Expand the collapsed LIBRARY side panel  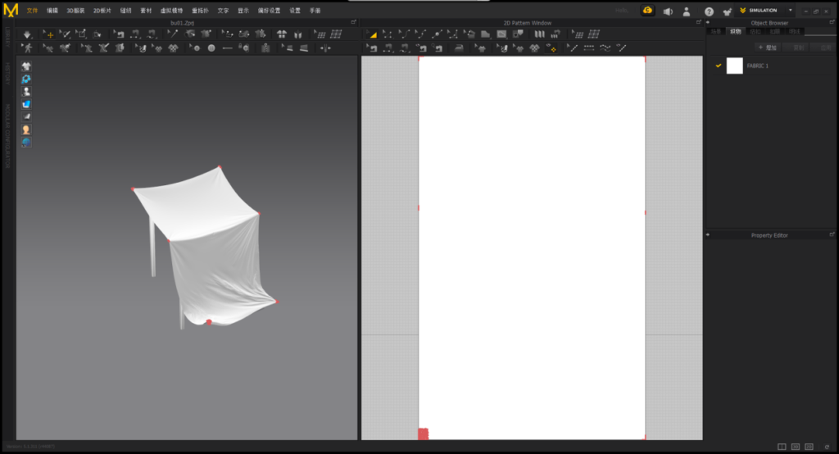click(x=7, y=37)
